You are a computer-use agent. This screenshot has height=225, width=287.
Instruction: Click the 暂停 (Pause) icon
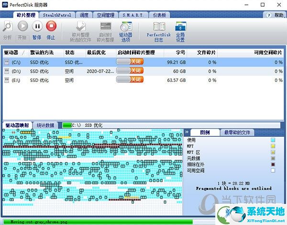(36, 26)
